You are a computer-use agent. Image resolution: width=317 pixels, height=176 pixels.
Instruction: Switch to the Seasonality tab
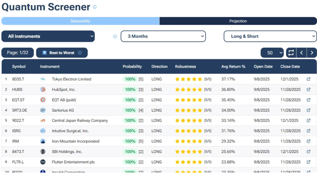click(x=80, y=21)
